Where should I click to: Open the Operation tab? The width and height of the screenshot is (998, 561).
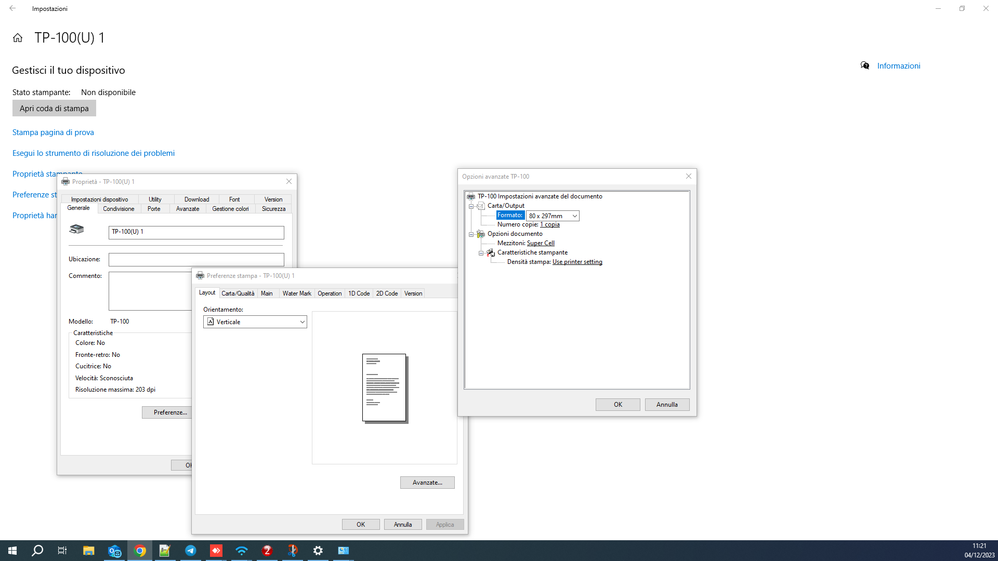point(330,293)
